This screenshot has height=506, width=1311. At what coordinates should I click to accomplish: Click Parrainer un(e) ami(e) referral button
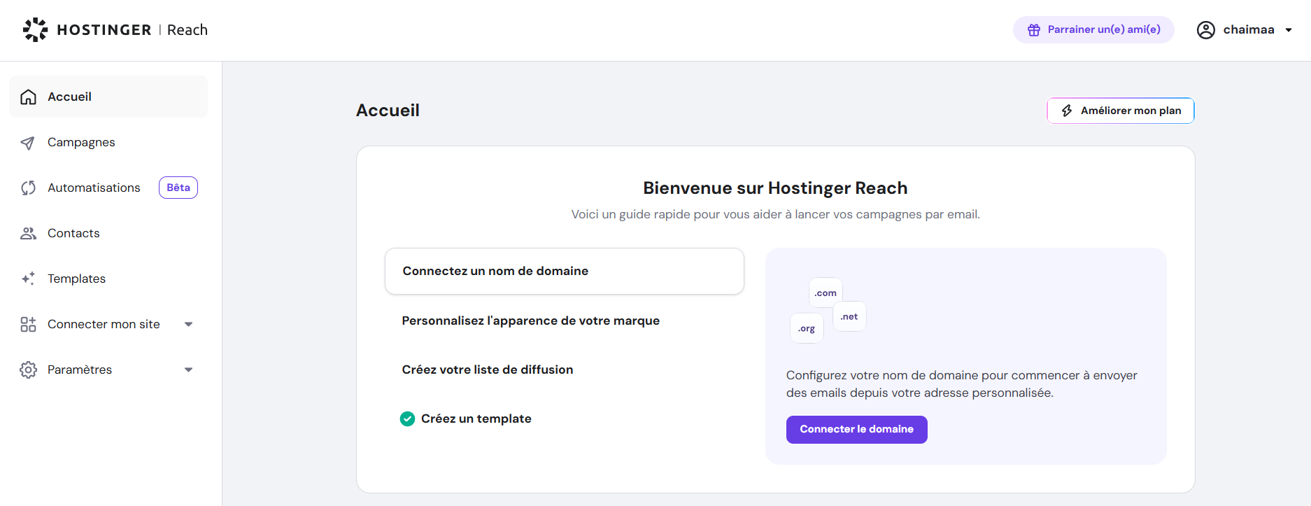click(1093, 30)
